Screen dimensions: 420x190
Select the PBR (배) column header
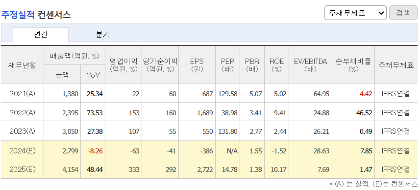pyautogui.click(x=252, y=65)
